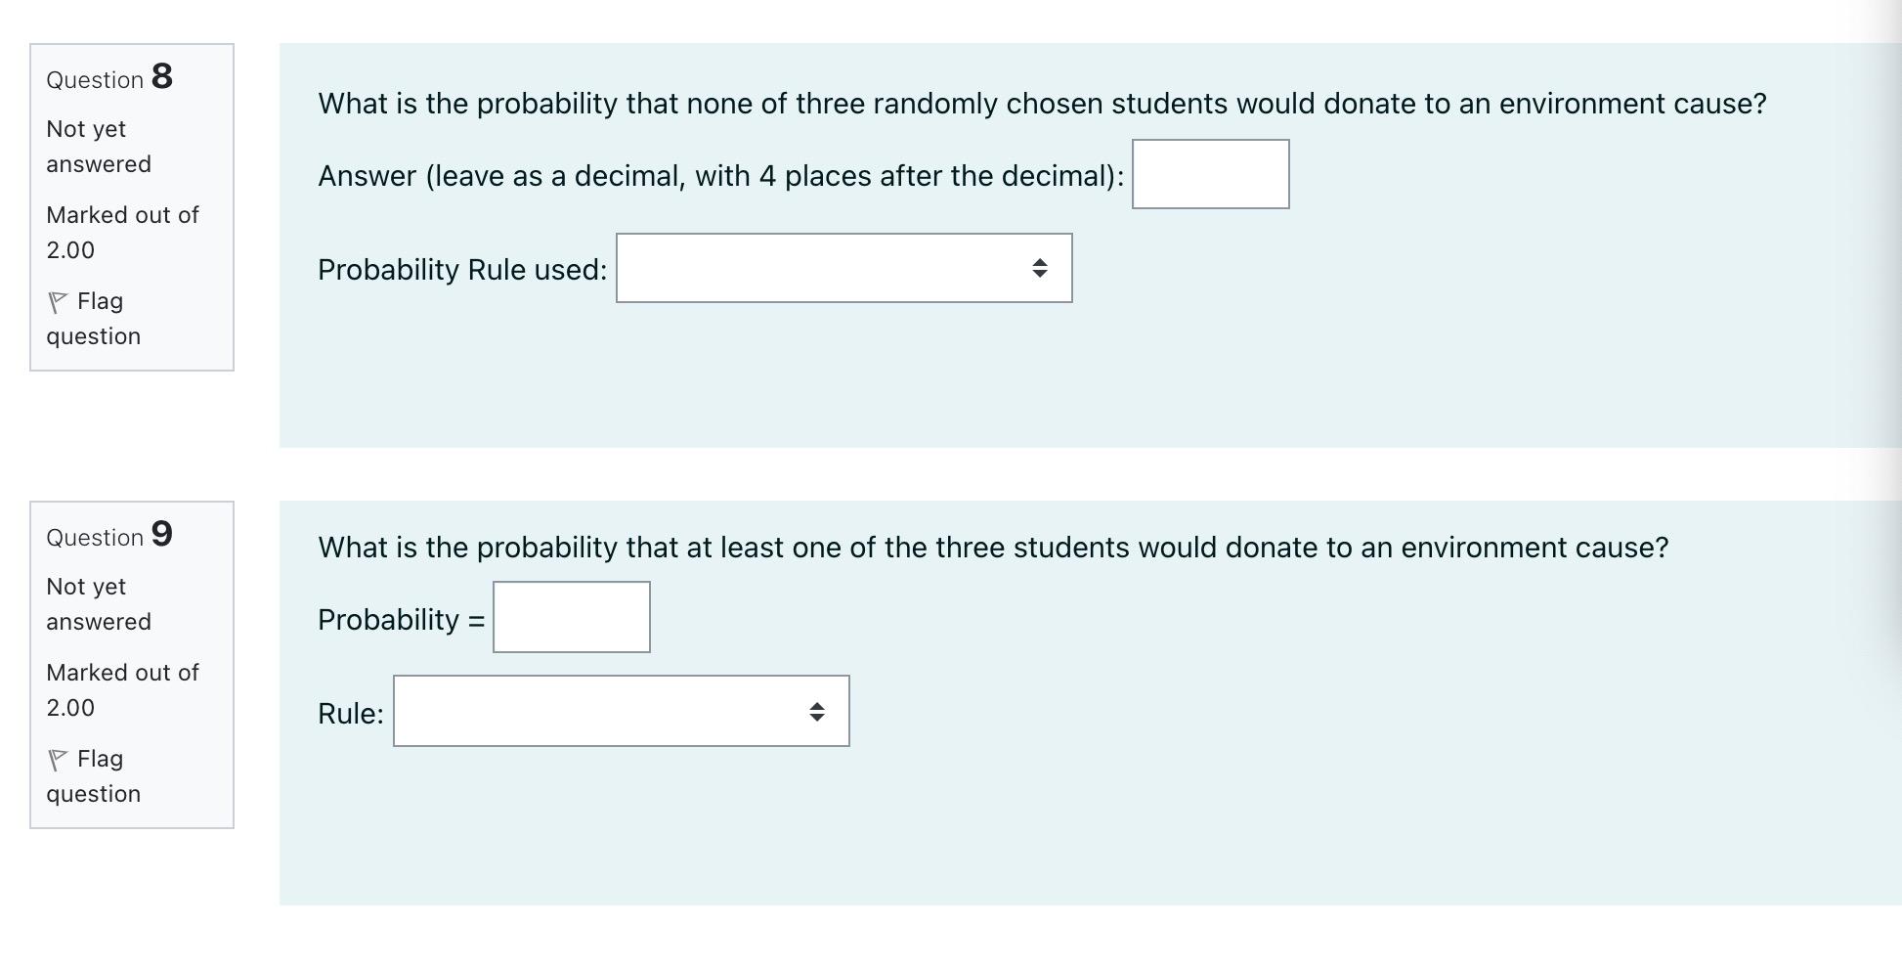Select the flag marker beside 'Flag question' under Question 9
This screenshot has width=1902, height=968.
pos(57,759)
